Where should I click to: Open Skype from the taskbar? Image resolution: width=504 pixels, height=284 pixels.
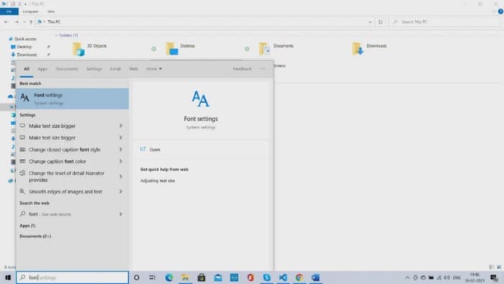[267, 278]
